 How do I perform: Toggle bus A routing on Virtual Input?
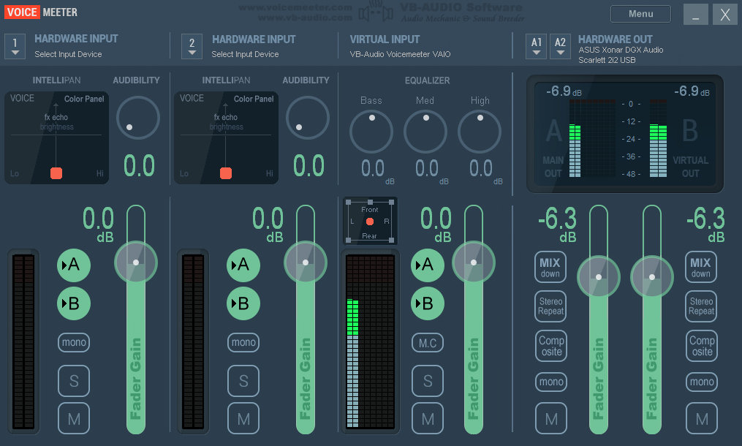coord(428,265)
